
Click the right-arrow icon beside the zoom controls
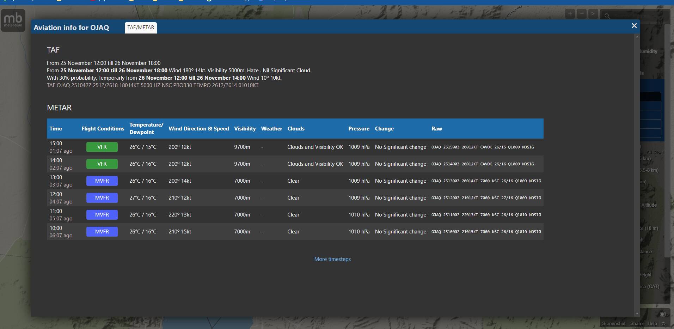[593, 14]
